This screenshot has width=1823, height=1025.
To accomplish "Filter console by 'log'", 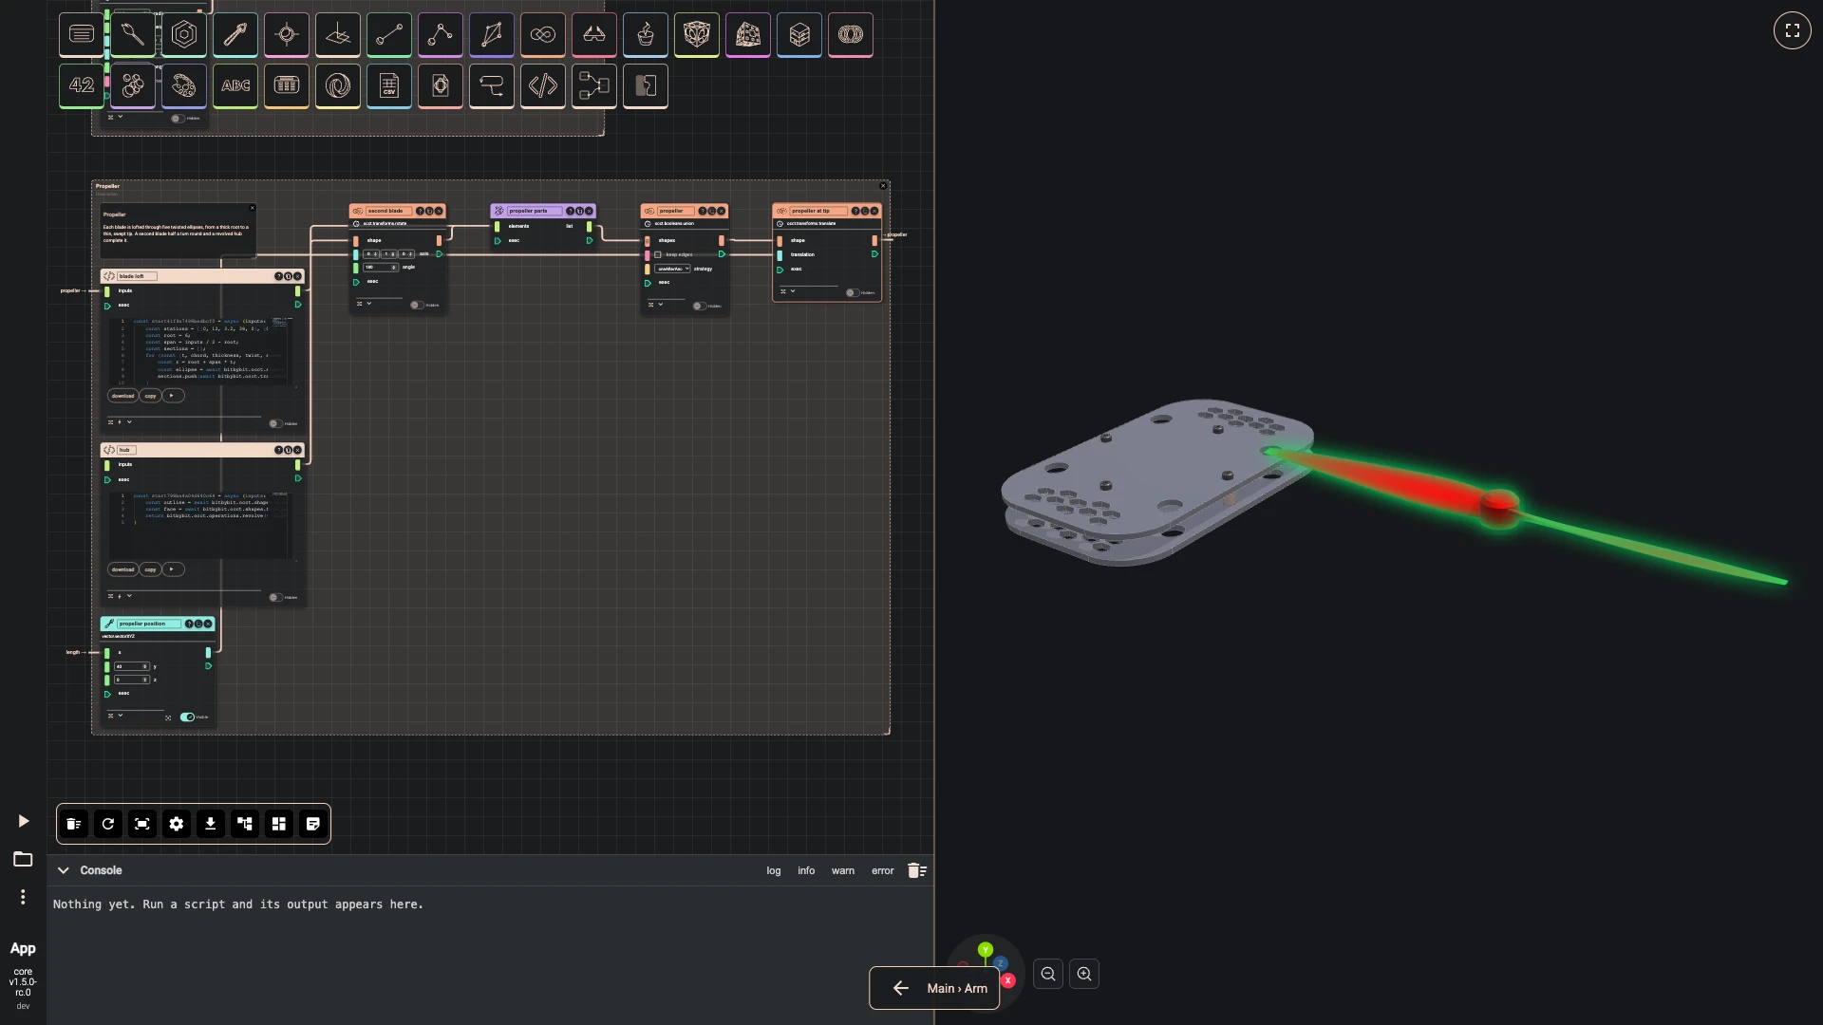I will point(774,870).
